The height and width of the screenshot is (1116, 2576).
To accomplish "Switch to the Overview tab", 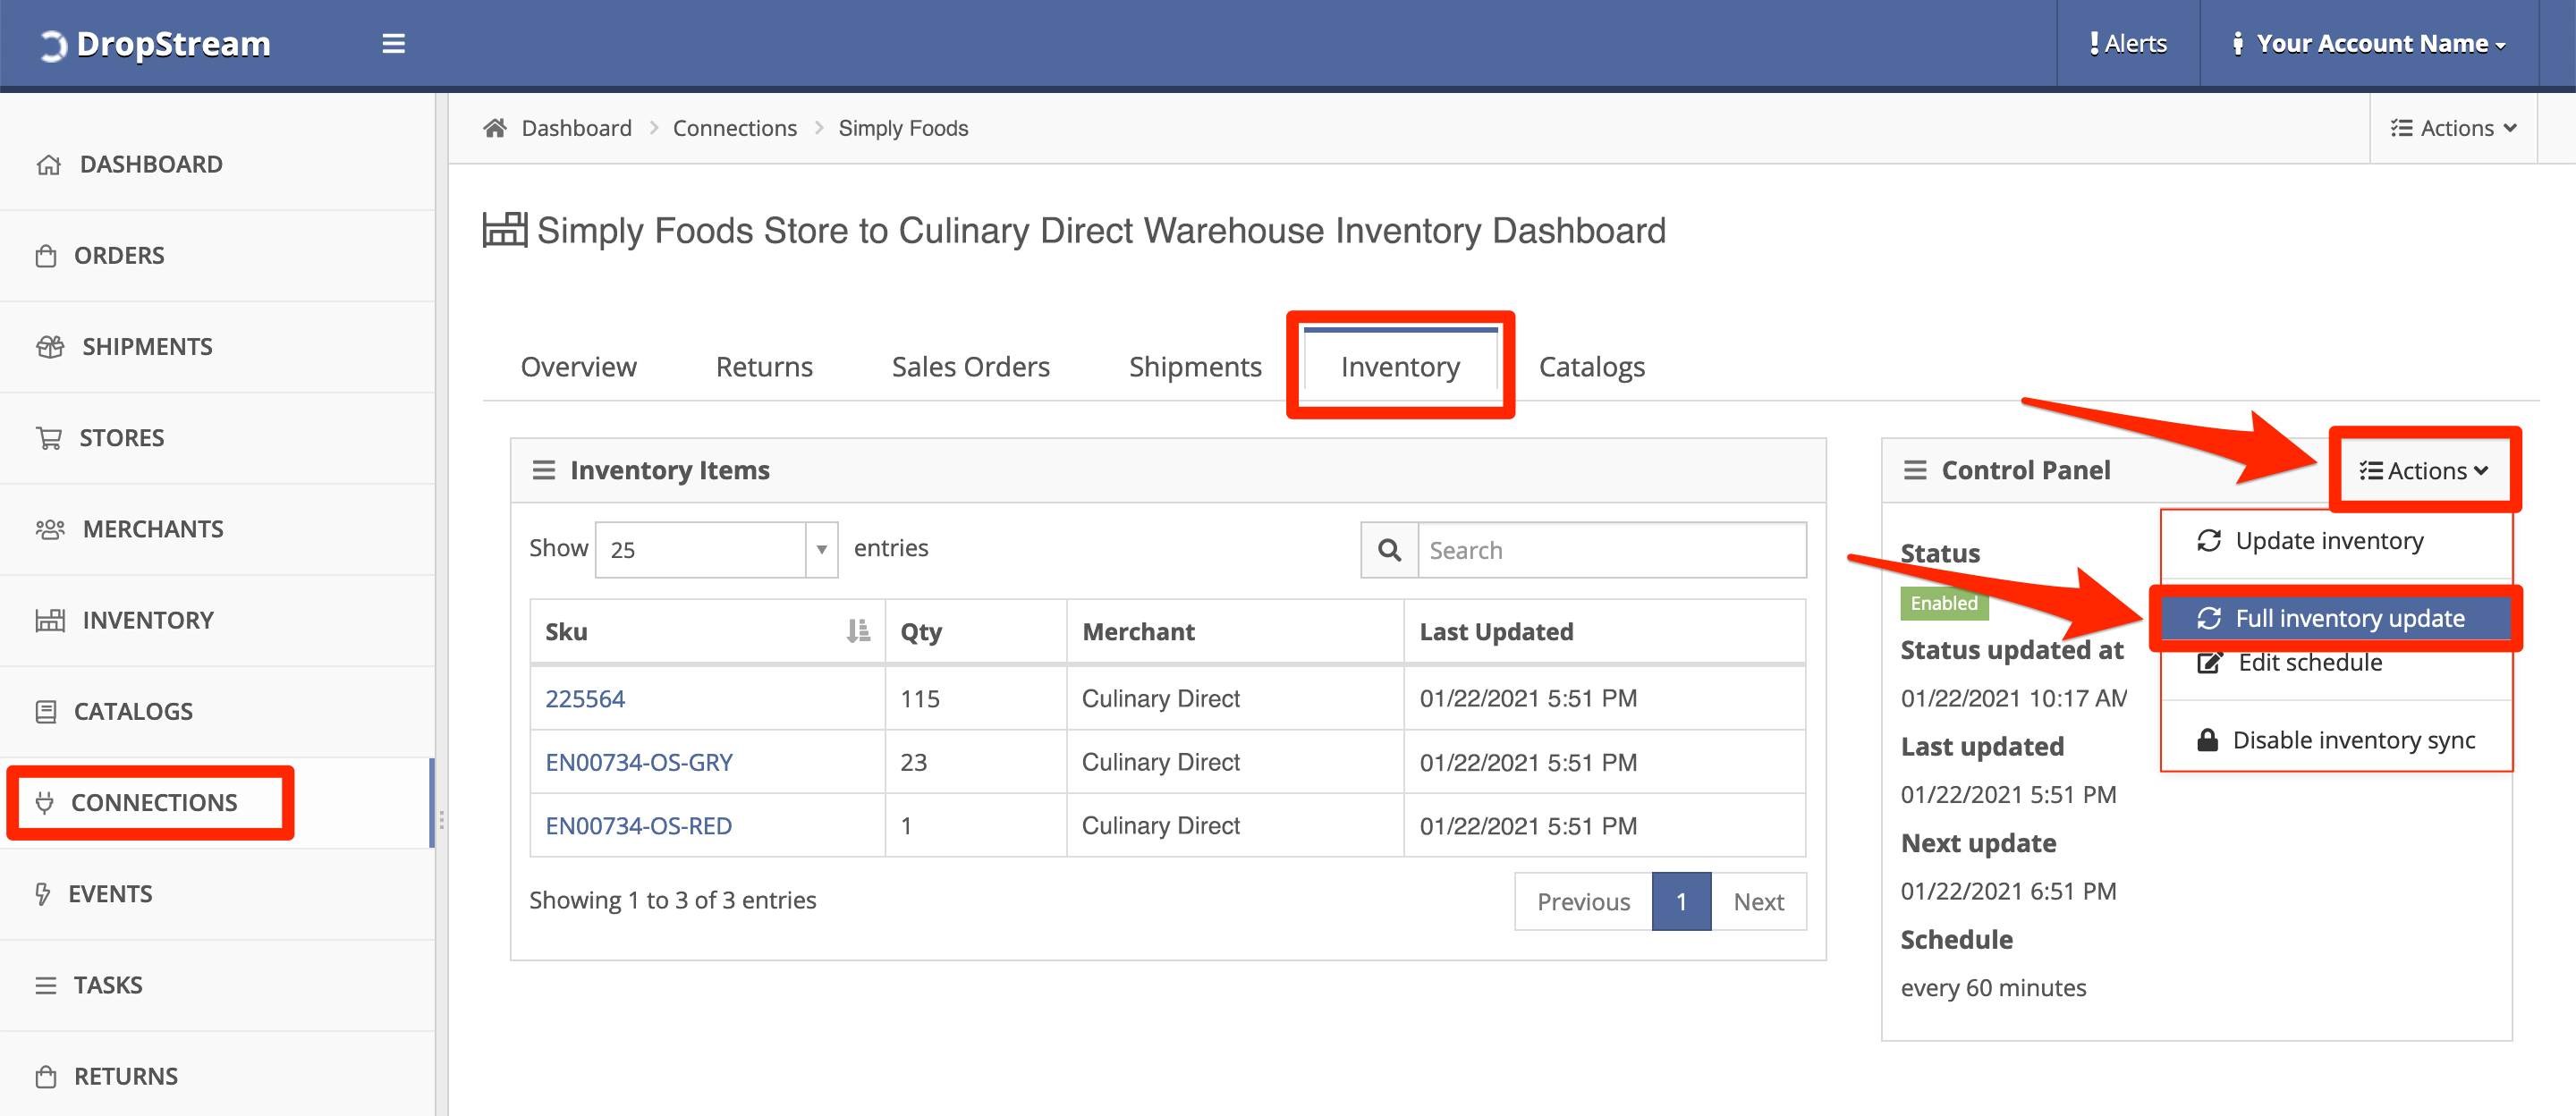I will point(578,367).
